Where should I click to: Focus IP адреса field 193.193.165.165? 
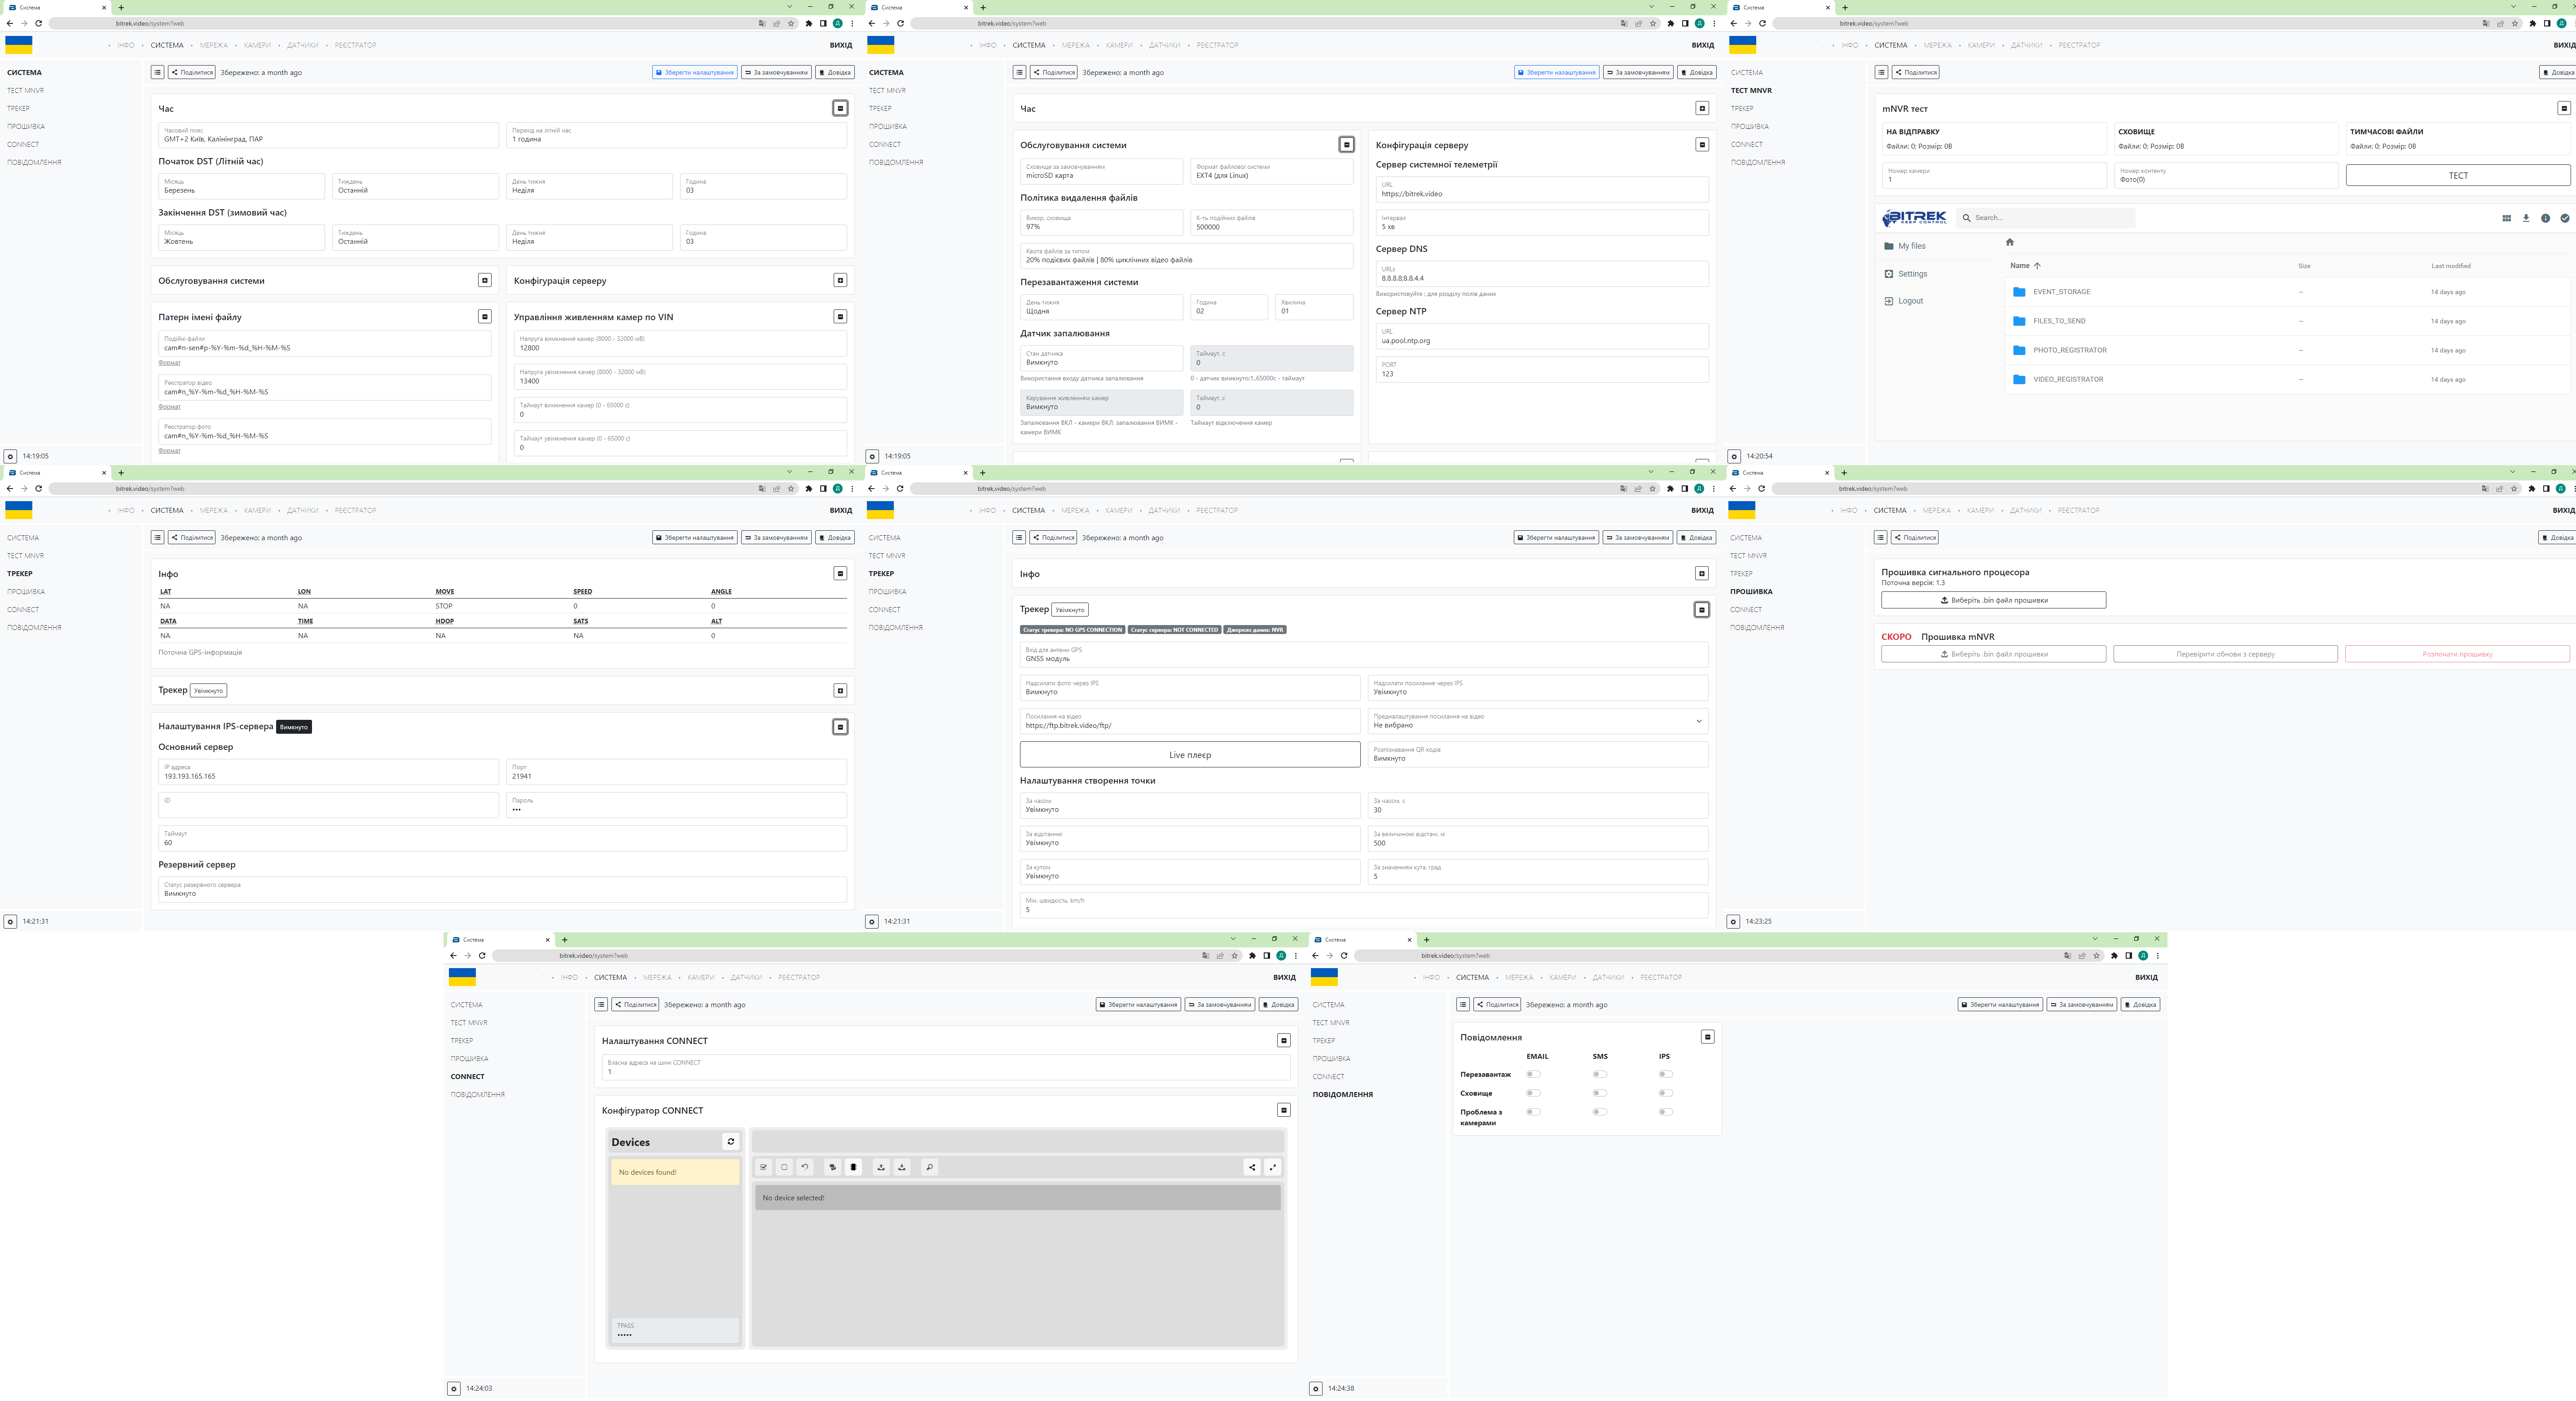328,772
